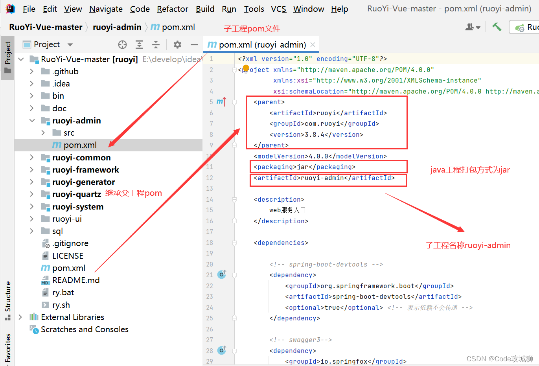539x366 pixels.
Task: Open the Navigate menu
Action: [106, 9]
